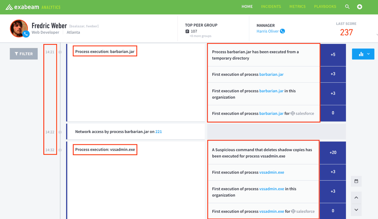Click the temporary directory rule description
The width and height of the screenshot is (378, 219).
(x=255, y=55)
